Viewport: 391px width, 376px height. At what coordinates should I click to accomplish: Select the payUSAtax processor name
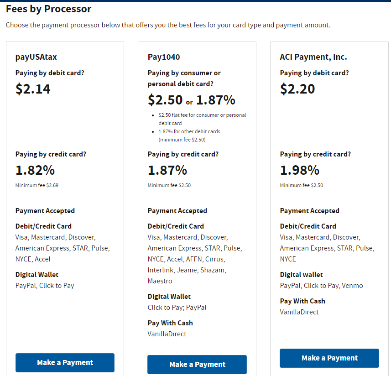36,57
